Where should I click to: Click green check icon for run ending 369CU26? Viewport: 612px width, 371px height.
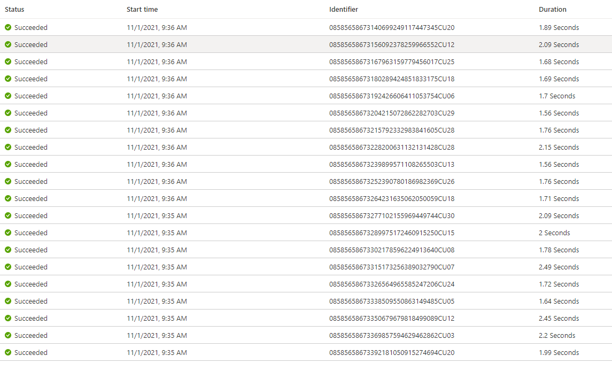point(8,182)
